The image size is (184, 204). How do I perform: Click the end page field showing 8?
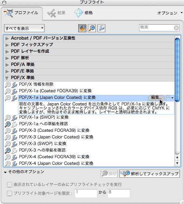pos(119,193)
